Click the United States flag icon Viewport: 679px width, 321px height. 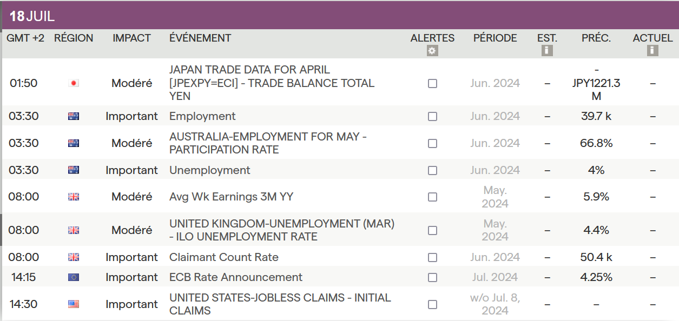coord(74,304)
